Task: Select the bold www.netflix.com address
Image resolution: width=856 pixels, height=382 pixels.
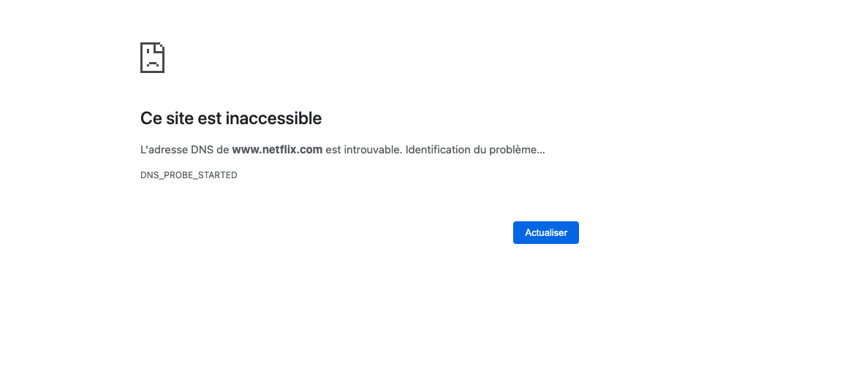Action: pos(277,150)
